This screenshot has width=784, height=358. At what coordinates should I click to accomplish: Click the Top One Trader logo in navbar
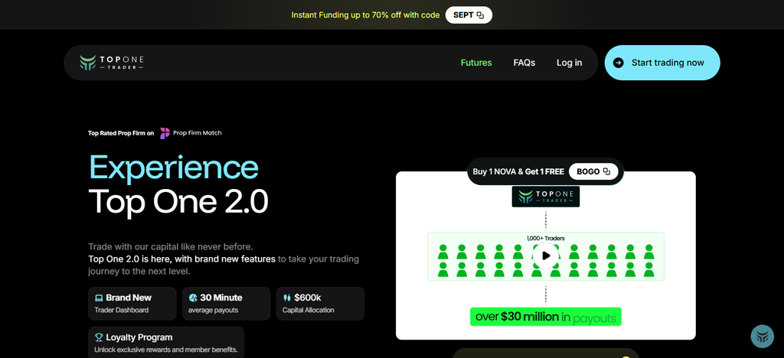tap(112, 63)
